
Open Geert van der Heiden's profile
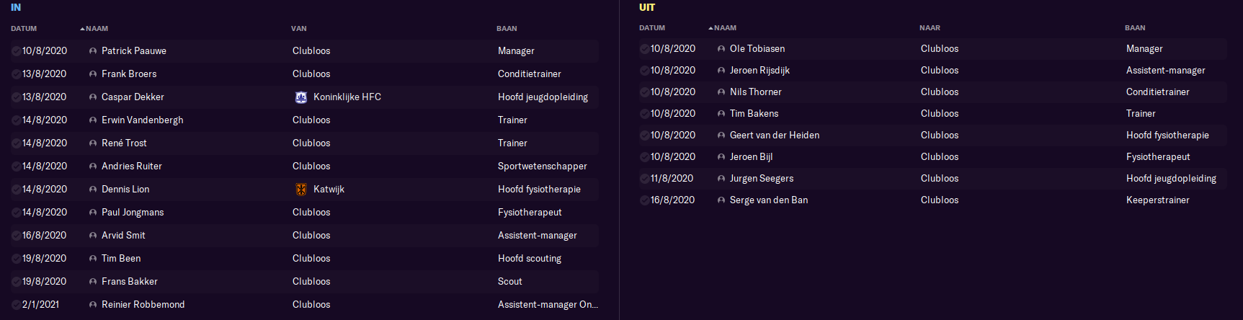pyautogui.click(x=775, y=135)
